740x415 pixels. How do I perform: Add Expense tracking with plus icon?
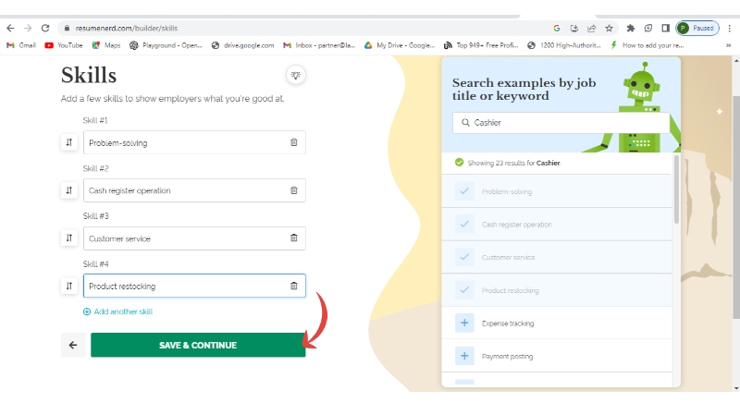(464, 323)
